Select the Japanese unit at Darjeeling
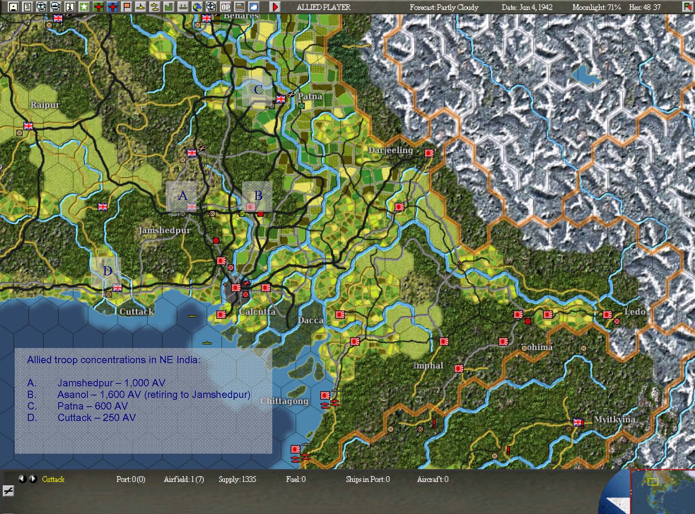Viewport: 695px width, 514px height. (429, 153)
